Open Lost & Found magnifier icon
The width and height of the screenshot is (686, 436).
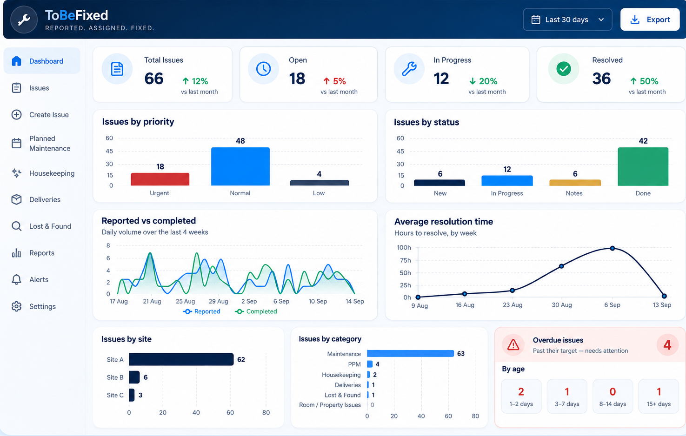pos(16,226)
